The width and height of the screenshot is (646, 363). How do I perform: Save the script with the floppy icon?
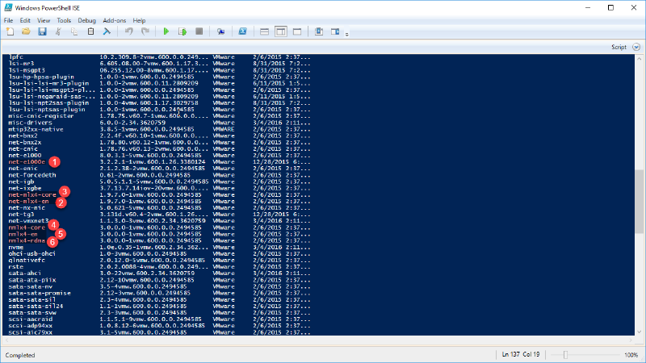(x=42, y=31)
